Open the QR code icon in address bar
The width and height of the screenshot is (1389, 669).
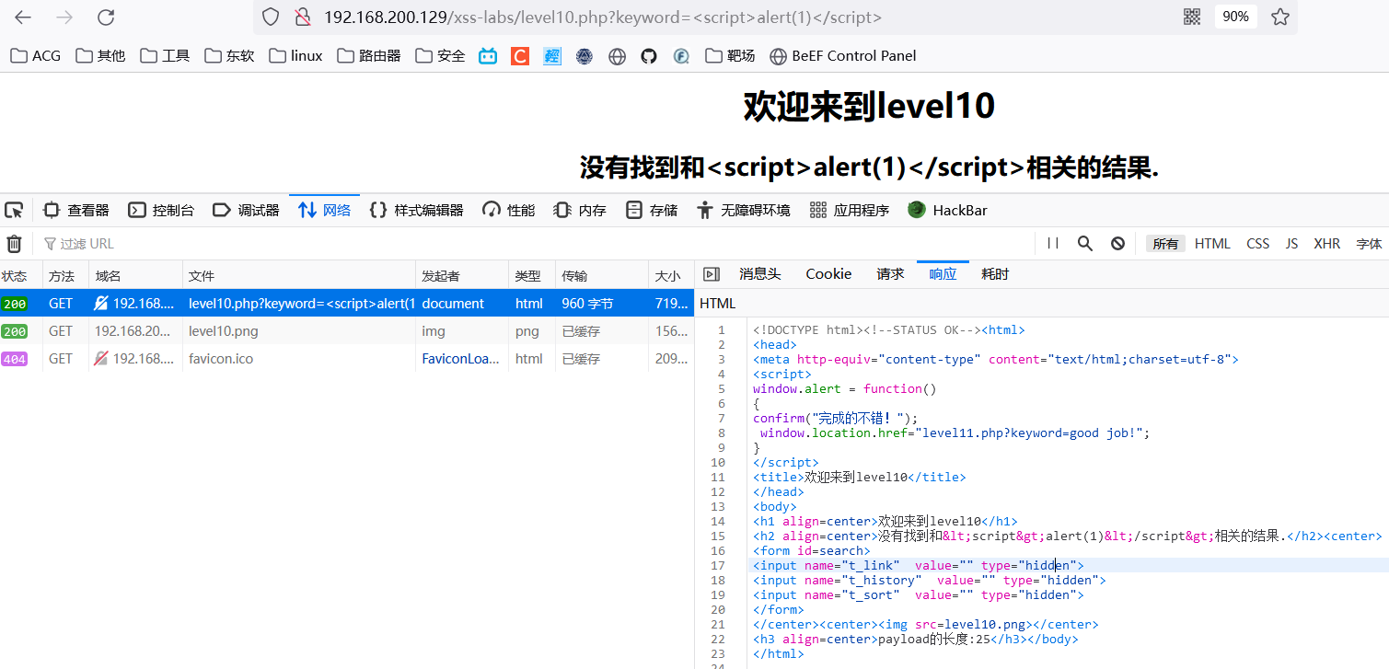1192,17
